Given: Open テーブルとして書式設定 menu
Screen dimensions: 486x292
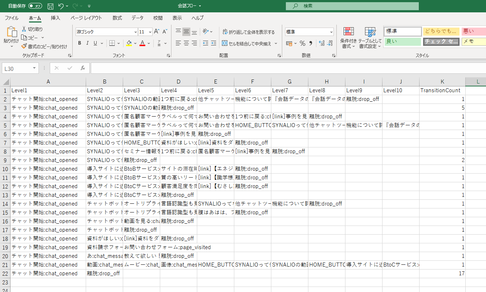Looking at the screenshot, I should point(370,38).
